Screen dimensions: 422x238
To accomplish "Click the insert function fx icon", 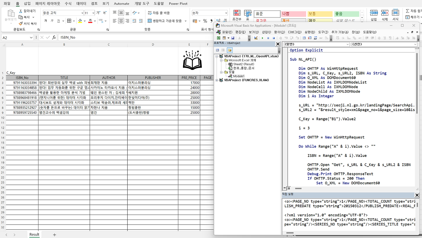I will point(54,38).
